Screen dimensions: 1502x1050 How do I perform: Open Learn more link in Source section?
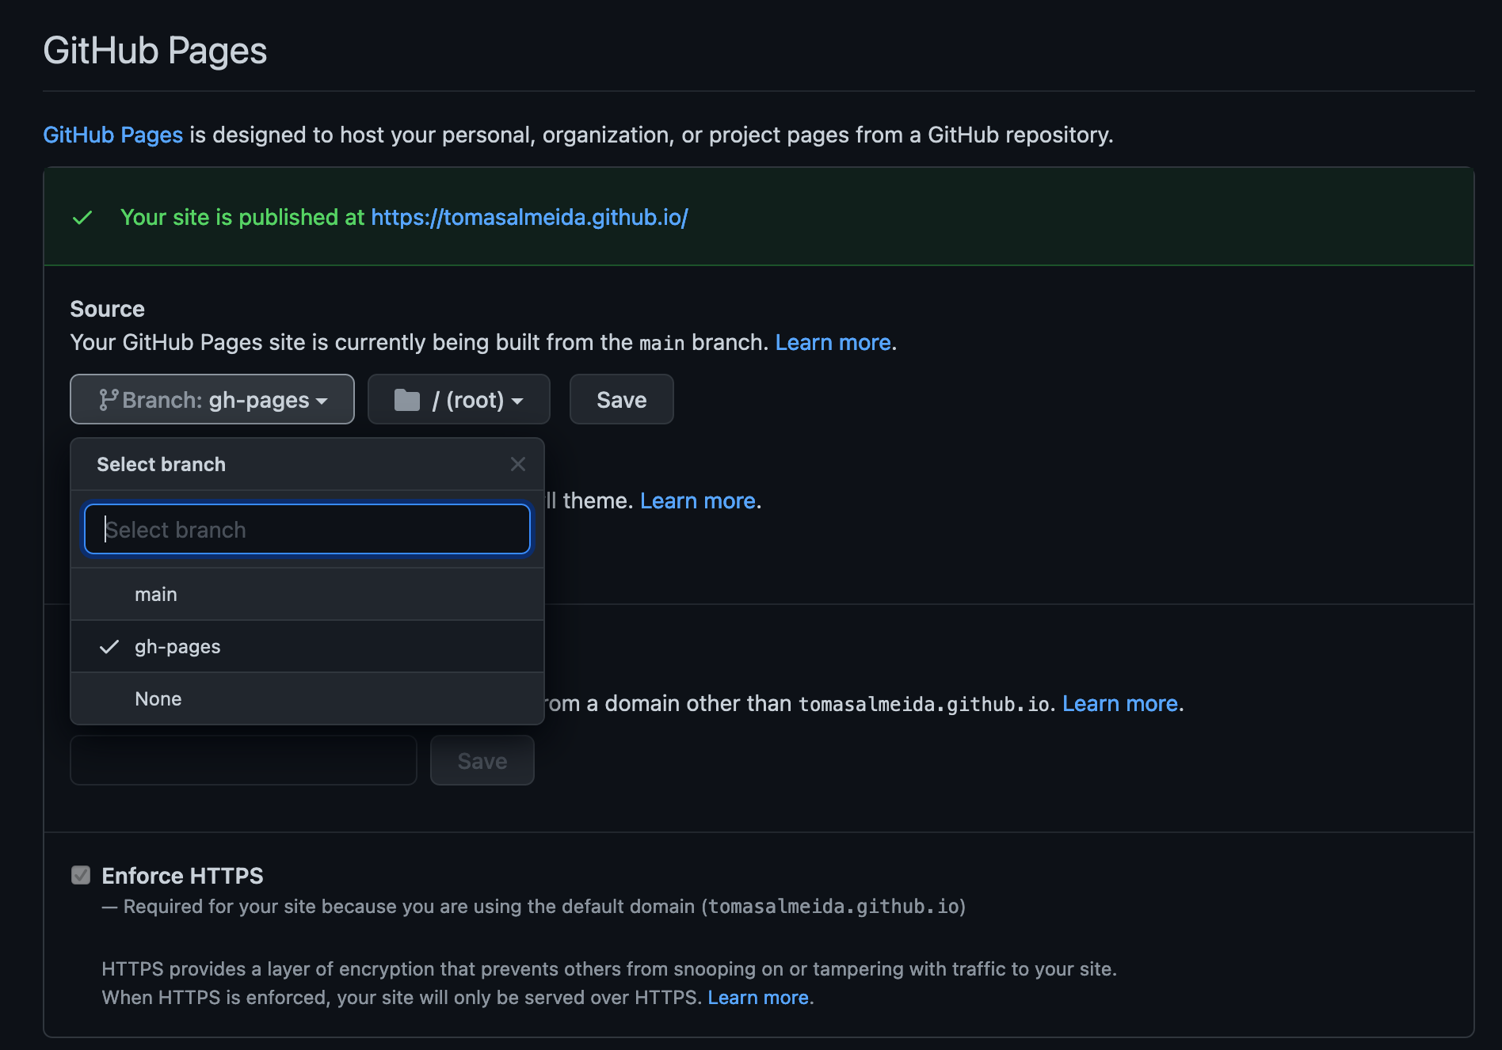pyautogui.click(x=833, y=342)
